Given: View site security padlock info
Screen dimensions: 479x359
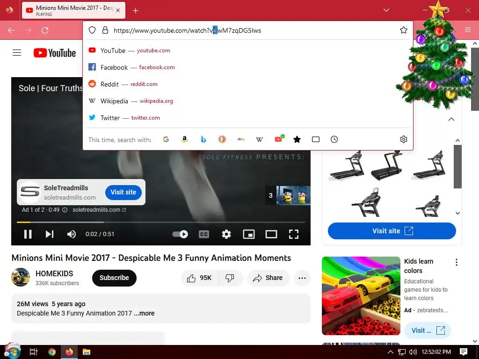Looking at the screenshot, I should click(105, 30).
